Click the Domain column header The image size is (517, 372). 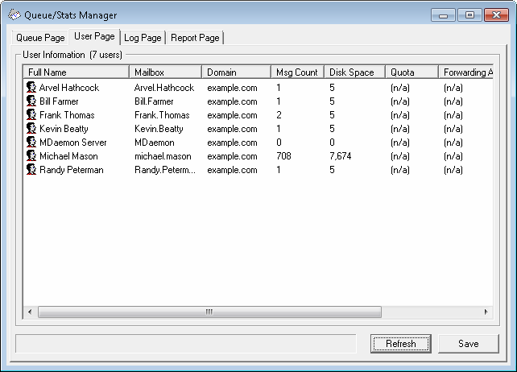point(235,72)
